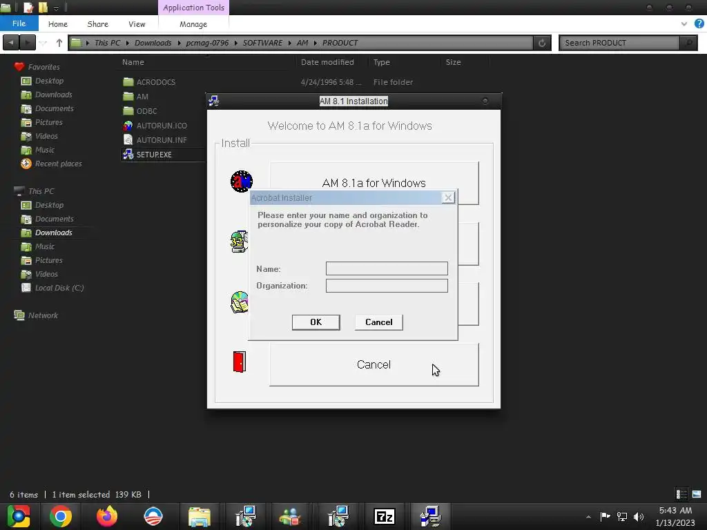The width and height of the screenshot is (707, 530).
Task: Start search with the magnifier icon
Action: (x=688, y=43)
